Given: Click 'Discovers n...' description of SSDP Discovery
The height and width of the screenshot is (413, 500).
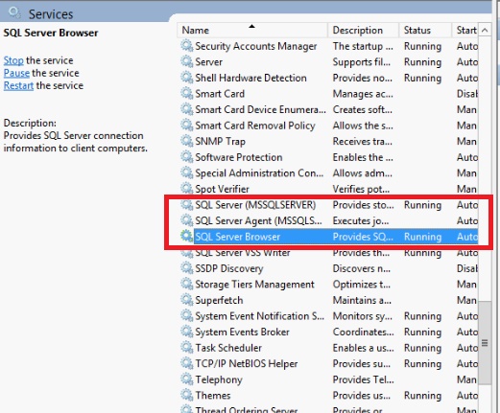Looking at the screenshot, I should click(362, 268).
